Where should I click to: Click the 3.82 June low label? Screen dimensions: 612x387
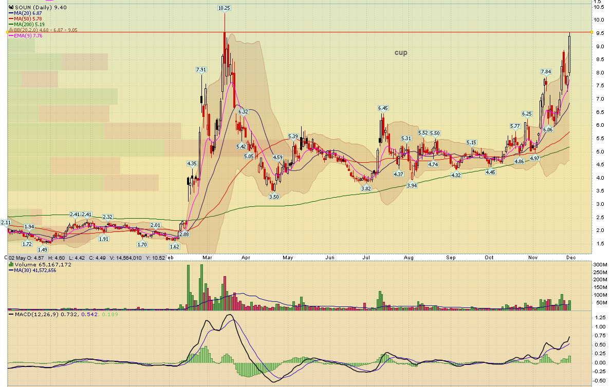point(366,189)
